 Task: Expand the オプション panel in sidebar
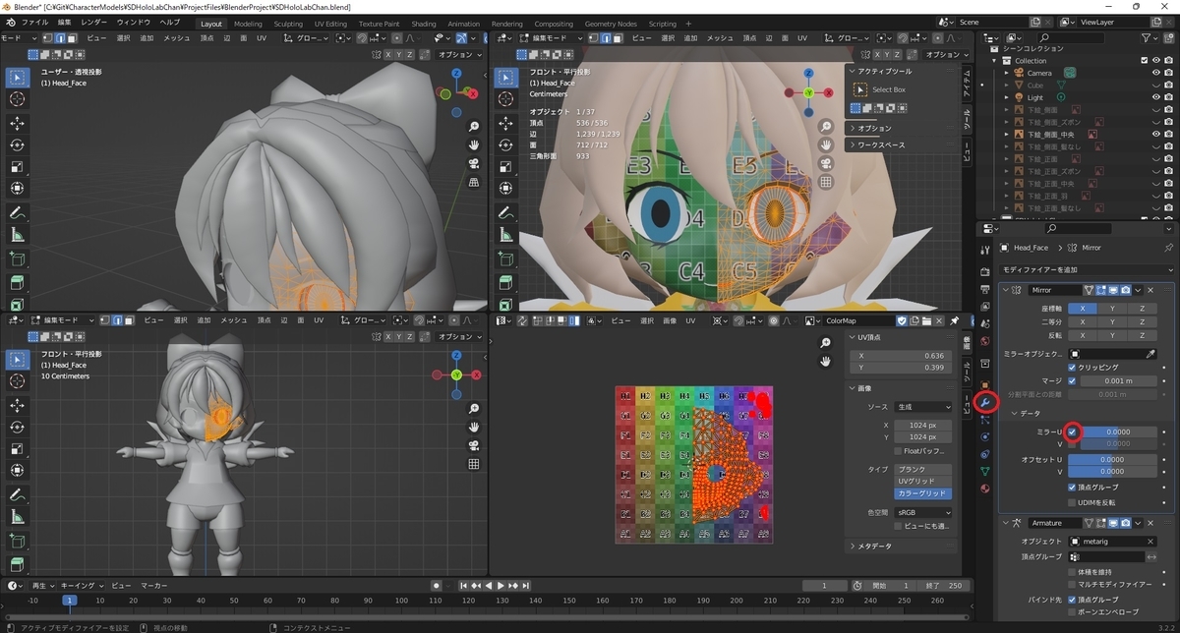852,128
